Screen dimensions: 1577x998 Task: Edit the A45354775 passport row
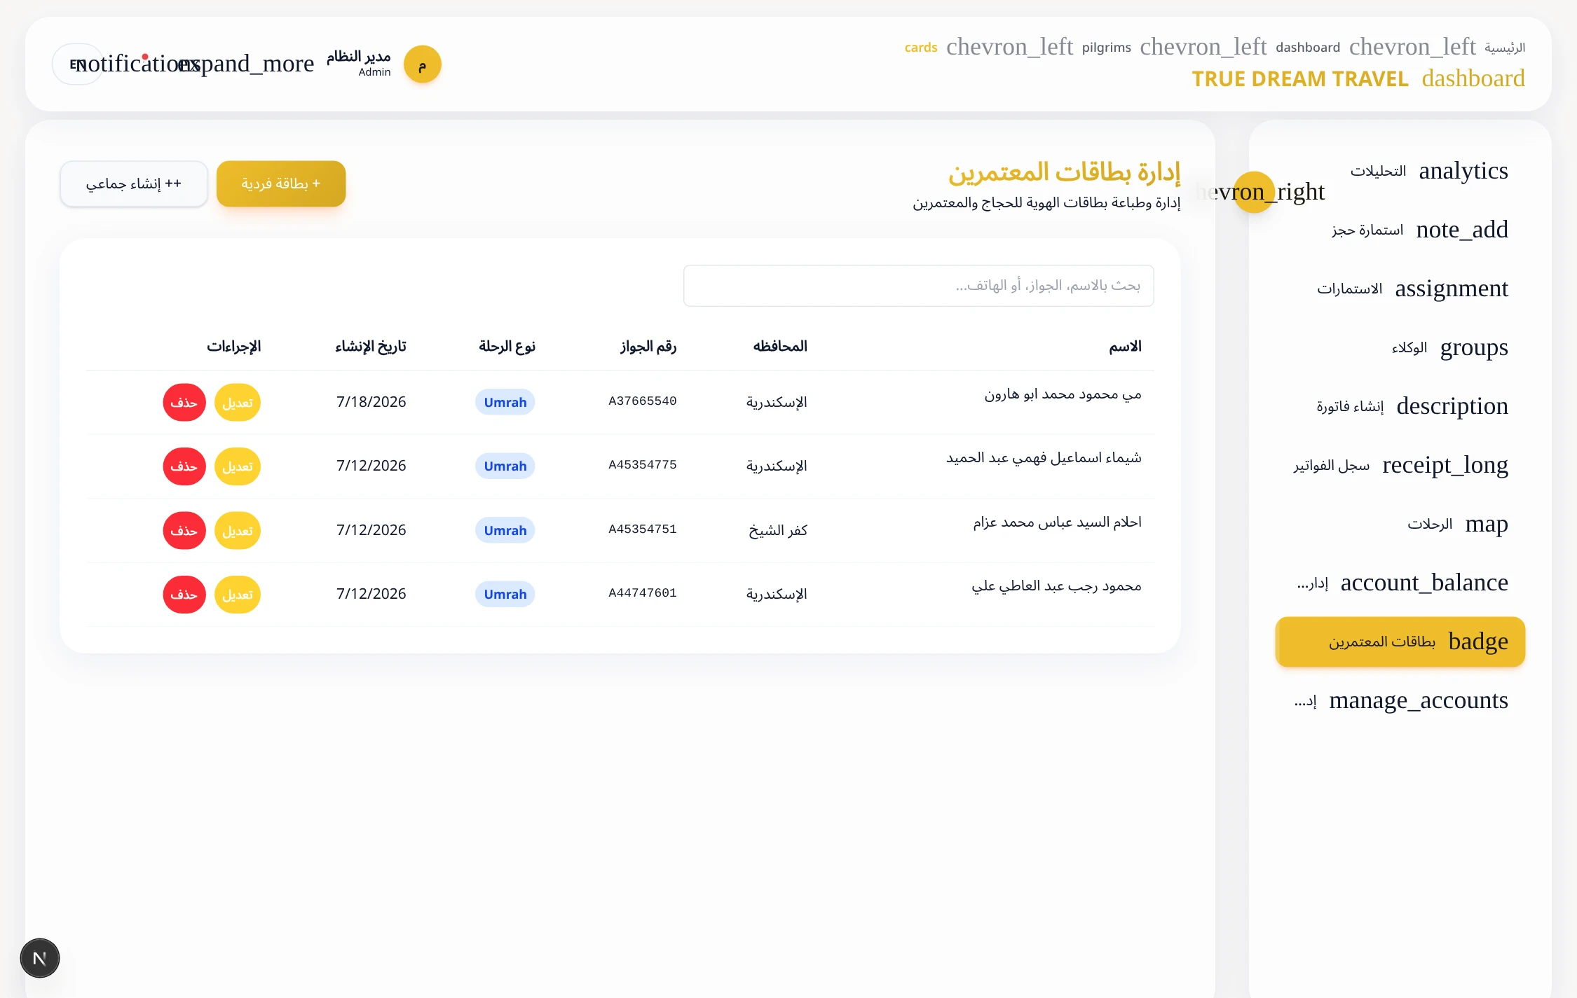238,466
